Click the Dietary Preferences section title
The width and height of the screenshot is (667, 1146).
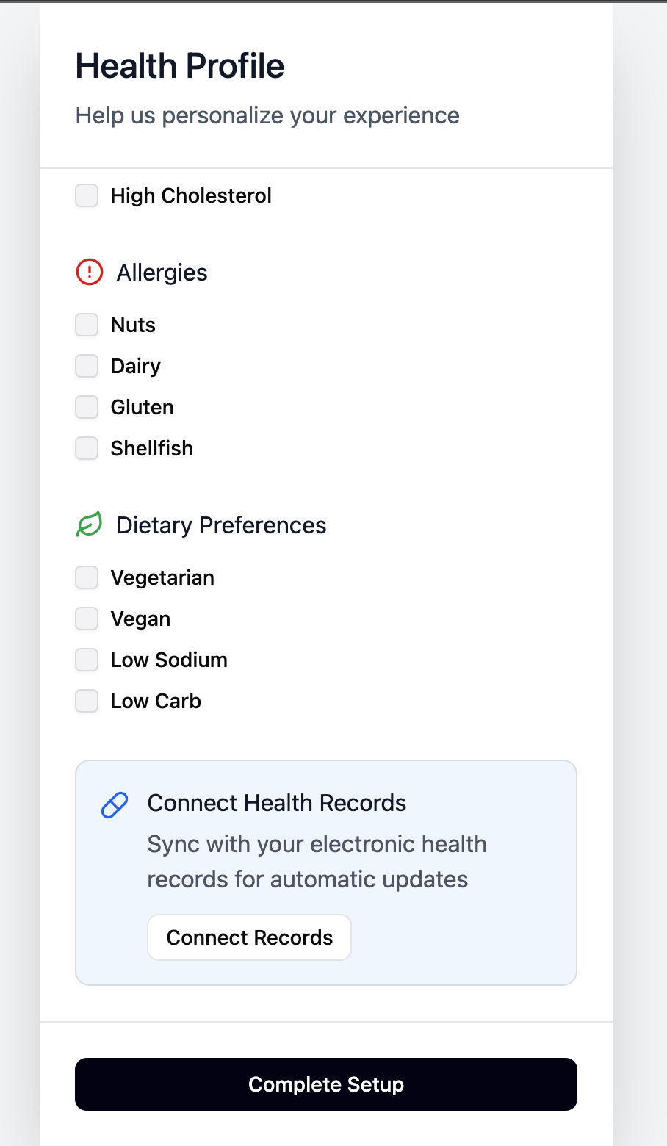coord(221,525)
